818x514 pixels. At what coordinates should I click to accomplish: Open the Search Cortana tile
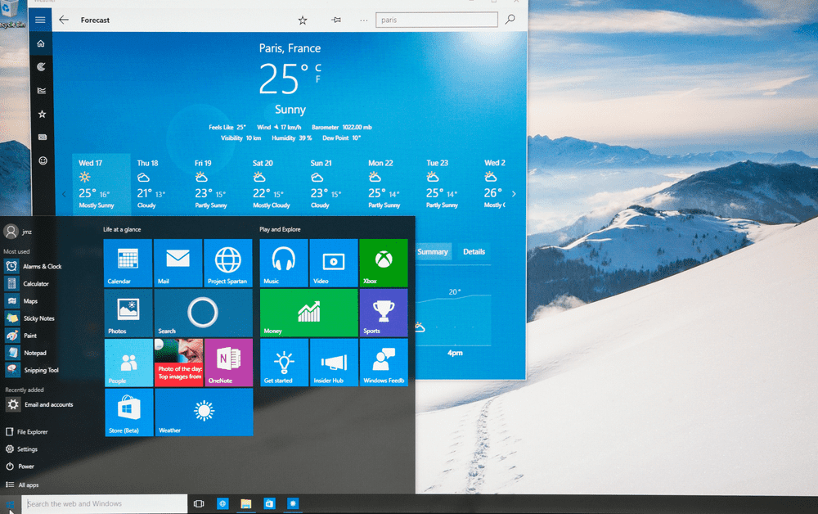tap(204, 313)
